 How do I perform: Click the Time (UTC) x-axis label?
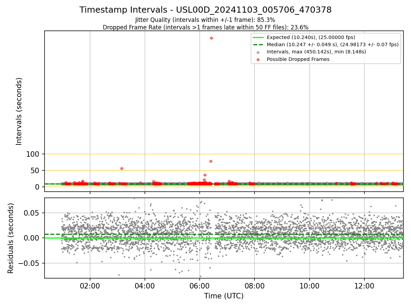(224, 296)
